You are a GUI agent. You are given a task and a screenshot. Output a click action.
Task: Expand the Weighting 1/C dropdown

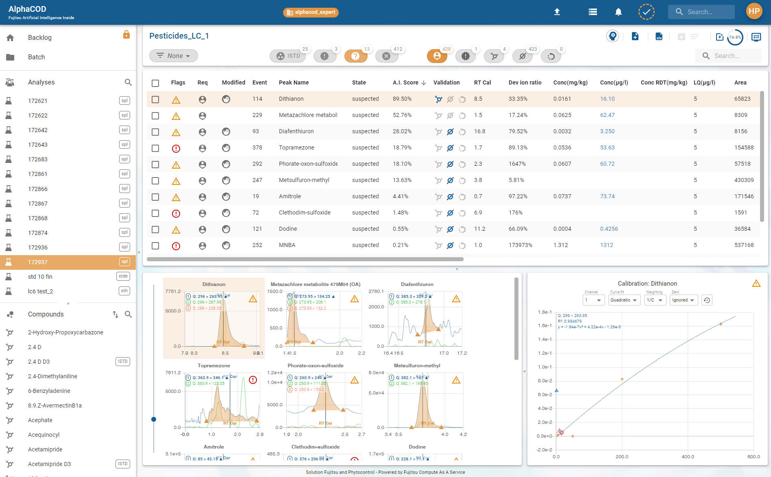point(654,300)
